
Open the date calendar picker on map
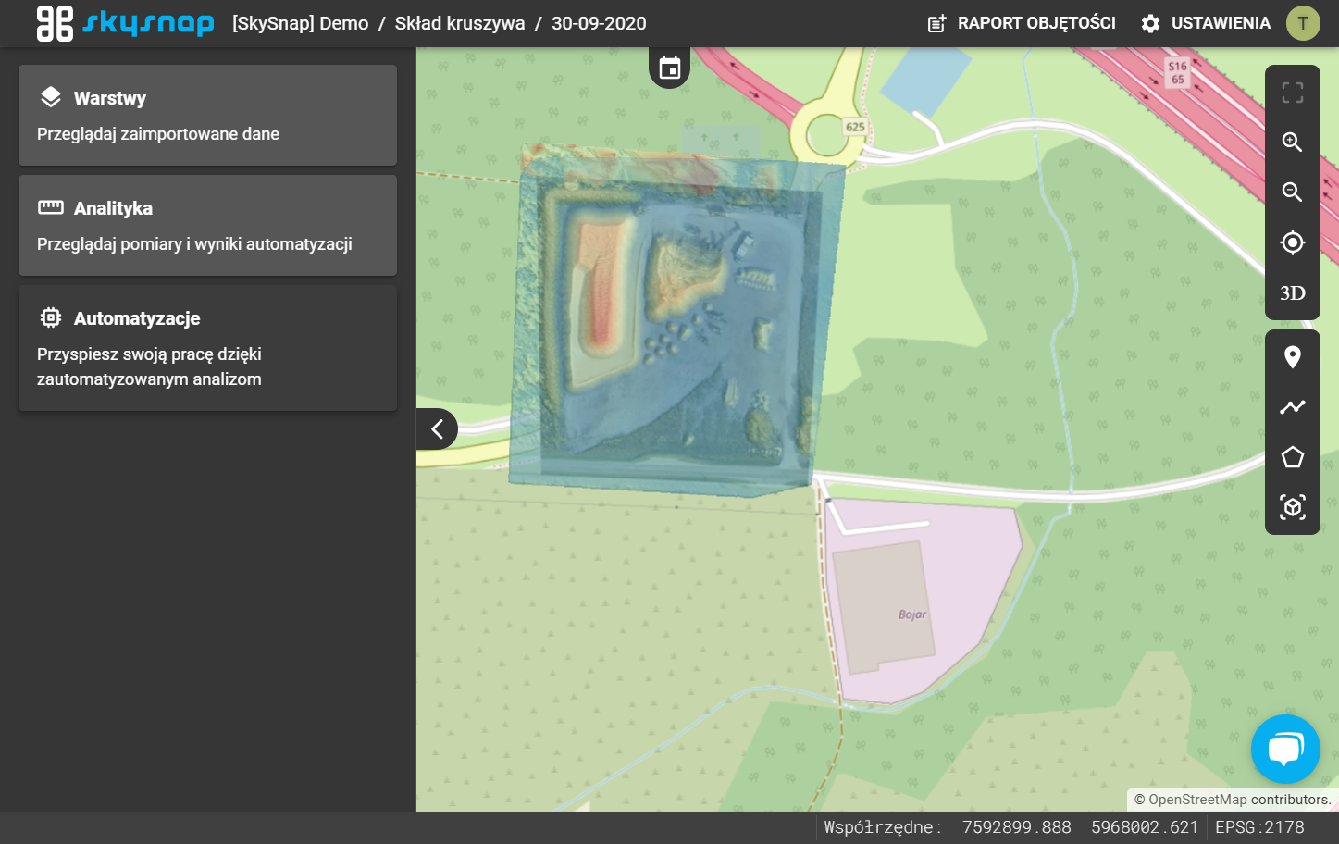[670, 68]
